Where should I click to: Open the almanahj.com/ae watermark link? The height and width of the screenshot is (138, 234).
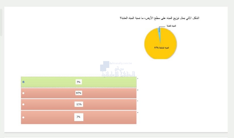(121, 63)
